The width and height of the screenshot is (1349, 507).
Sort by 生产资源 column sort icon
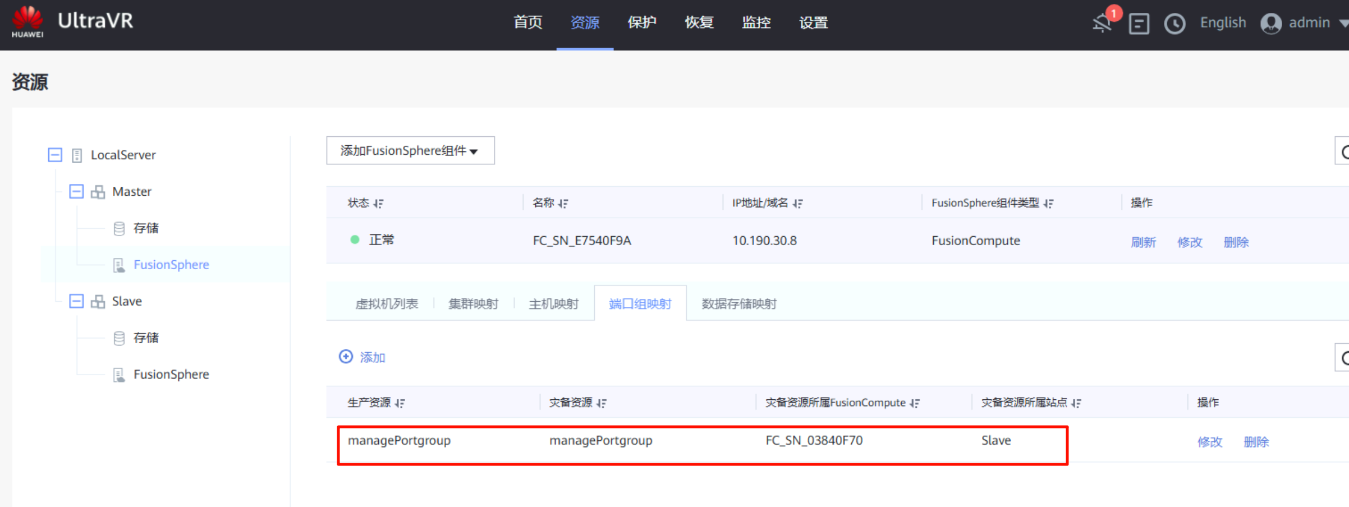point(400,403)
